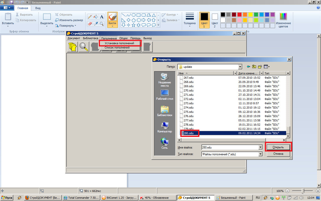This screenshot has height=201, width=321.
Task: Click Изменить размер in Paint ribbon
Action: click(69, 20)
